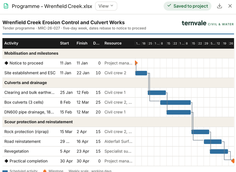Click the Activity column header
Screen dimensions: 236x172
point(11,43)
